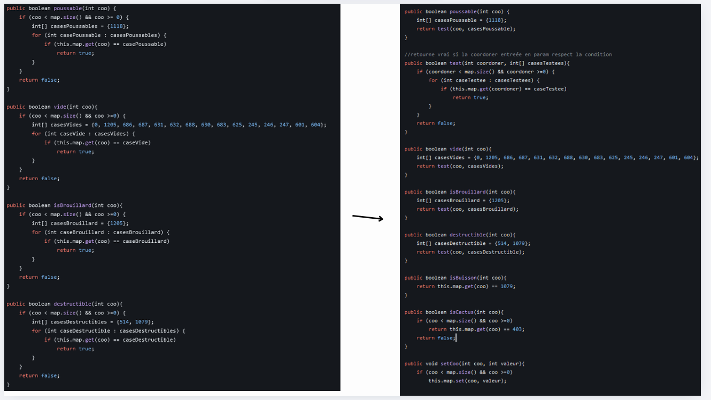The width and height of the screenshot is (711, 400).
Task: Click 'return this.map.get(coo) == 1079;'
Action: point(466,286)
